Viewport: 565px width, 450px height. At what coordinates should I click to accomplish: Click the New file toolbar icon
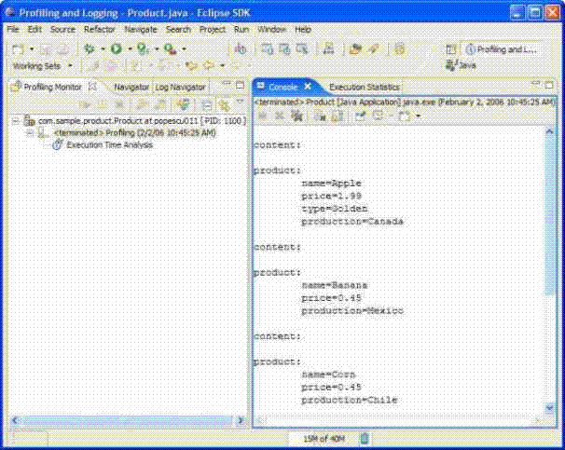(x=19, y=48)
